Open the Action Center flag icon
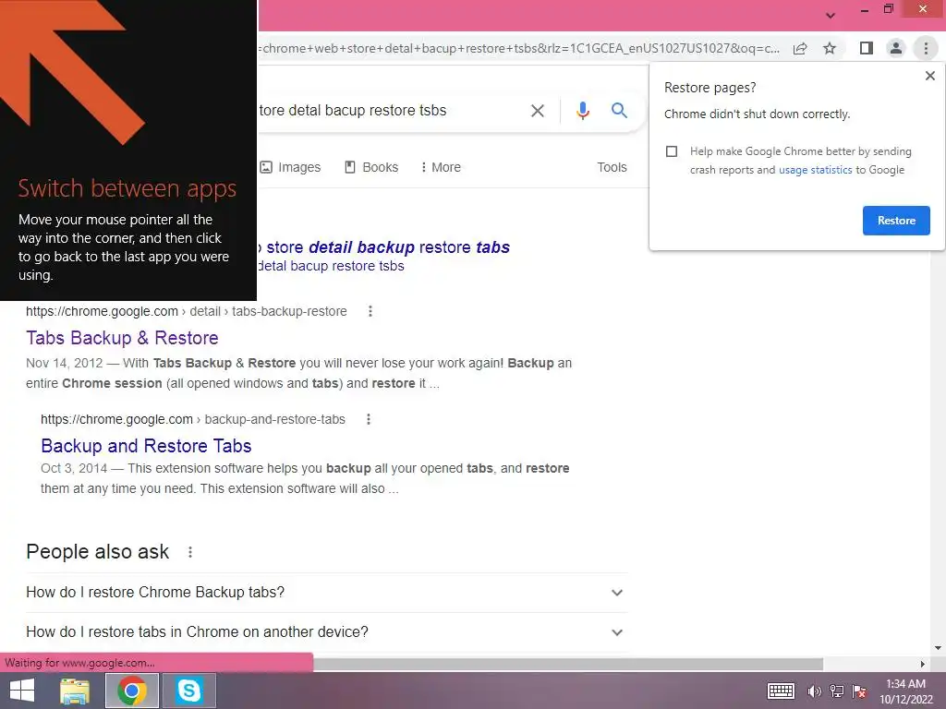Image resolution: width=946 pixels, height=709 pixels. [x=859, y=691]
